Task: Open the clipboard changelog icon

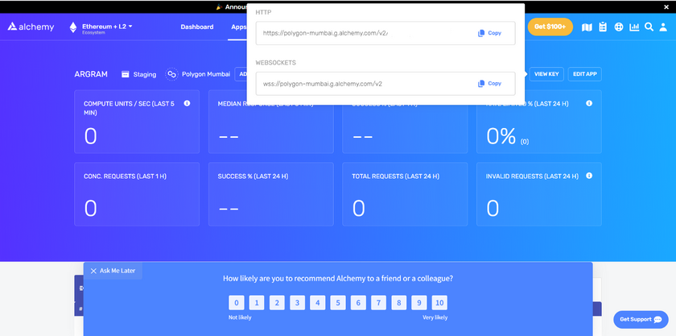Action: tap(603, 27)
